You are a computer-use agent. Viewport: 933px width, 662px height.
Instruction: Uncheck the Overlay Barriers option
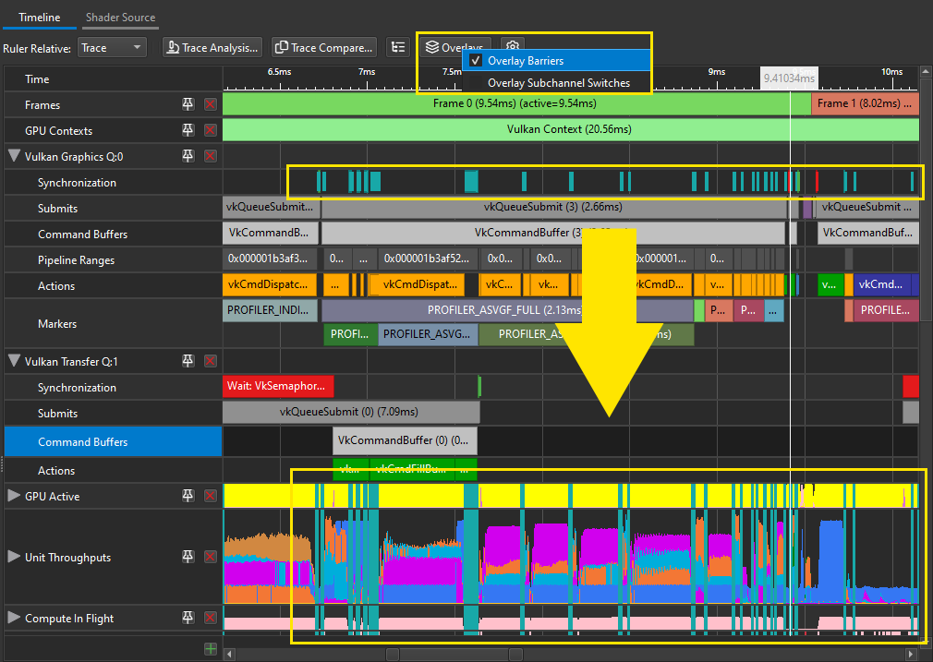click(x=525, y=61)
